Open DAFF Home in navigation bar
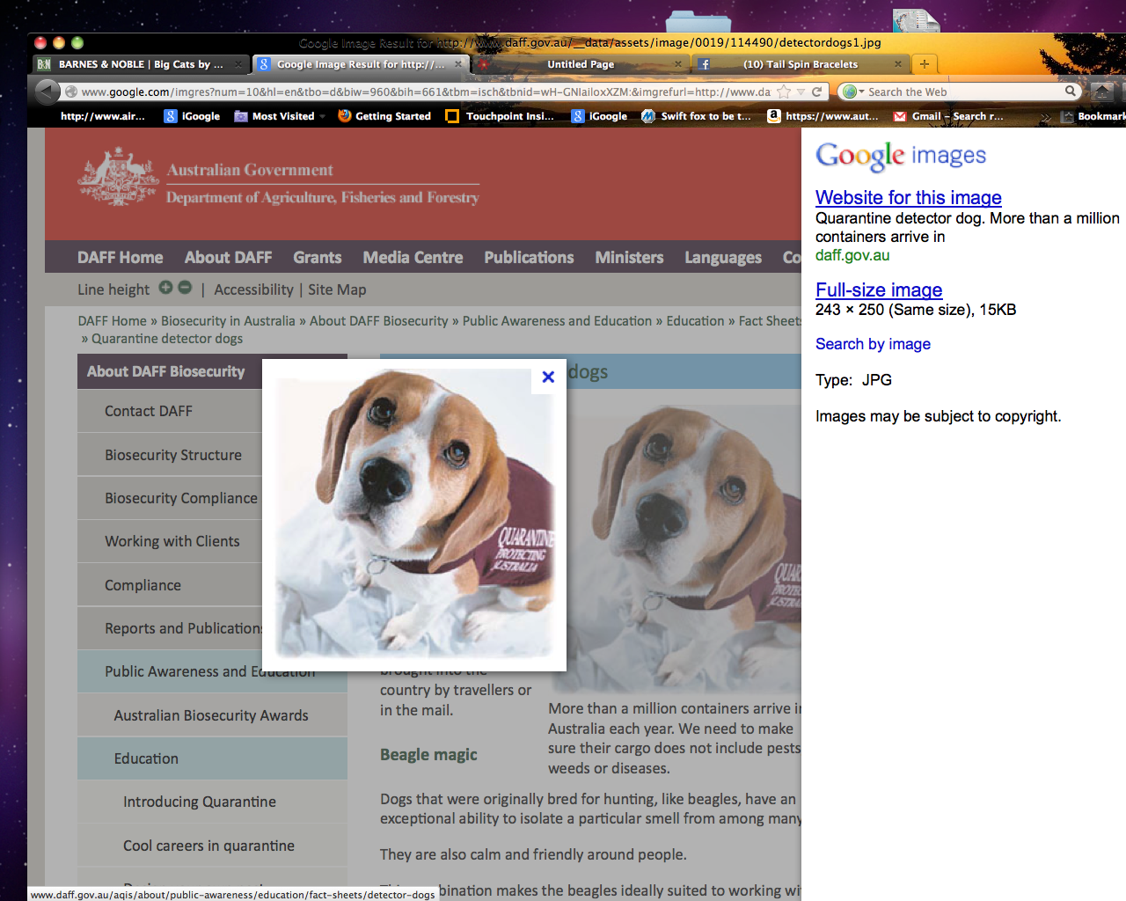Image resolution: width=1126 pixels, height=901 pixels. click(121, 257)
